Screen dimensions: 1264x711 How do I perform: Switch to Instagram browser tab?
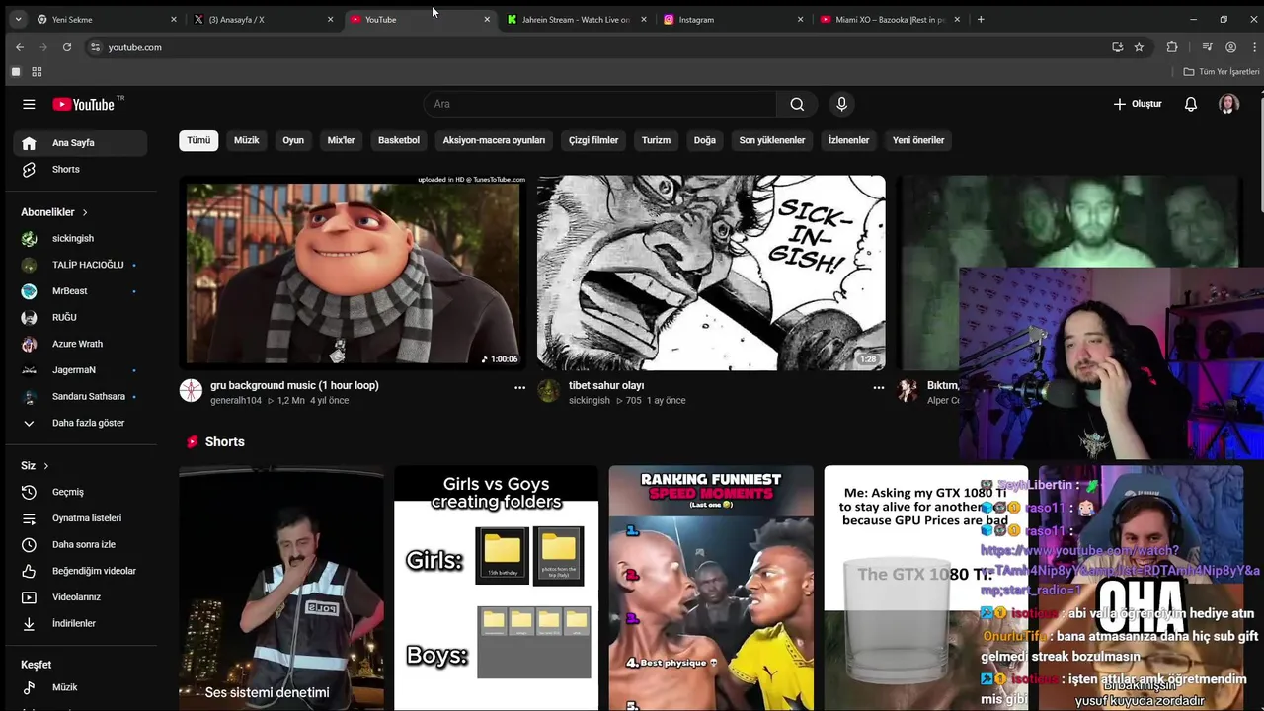coord(733,19)
